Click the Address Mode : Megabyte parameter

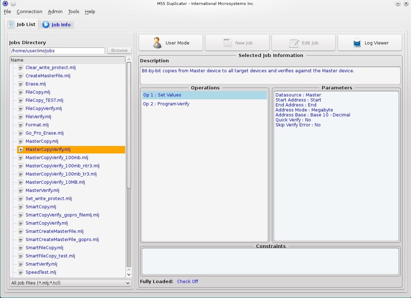[304, 110]
